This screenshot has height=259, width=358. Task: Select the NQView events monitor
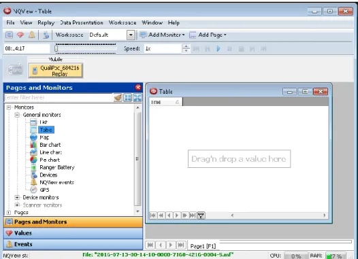coord(52,182)
